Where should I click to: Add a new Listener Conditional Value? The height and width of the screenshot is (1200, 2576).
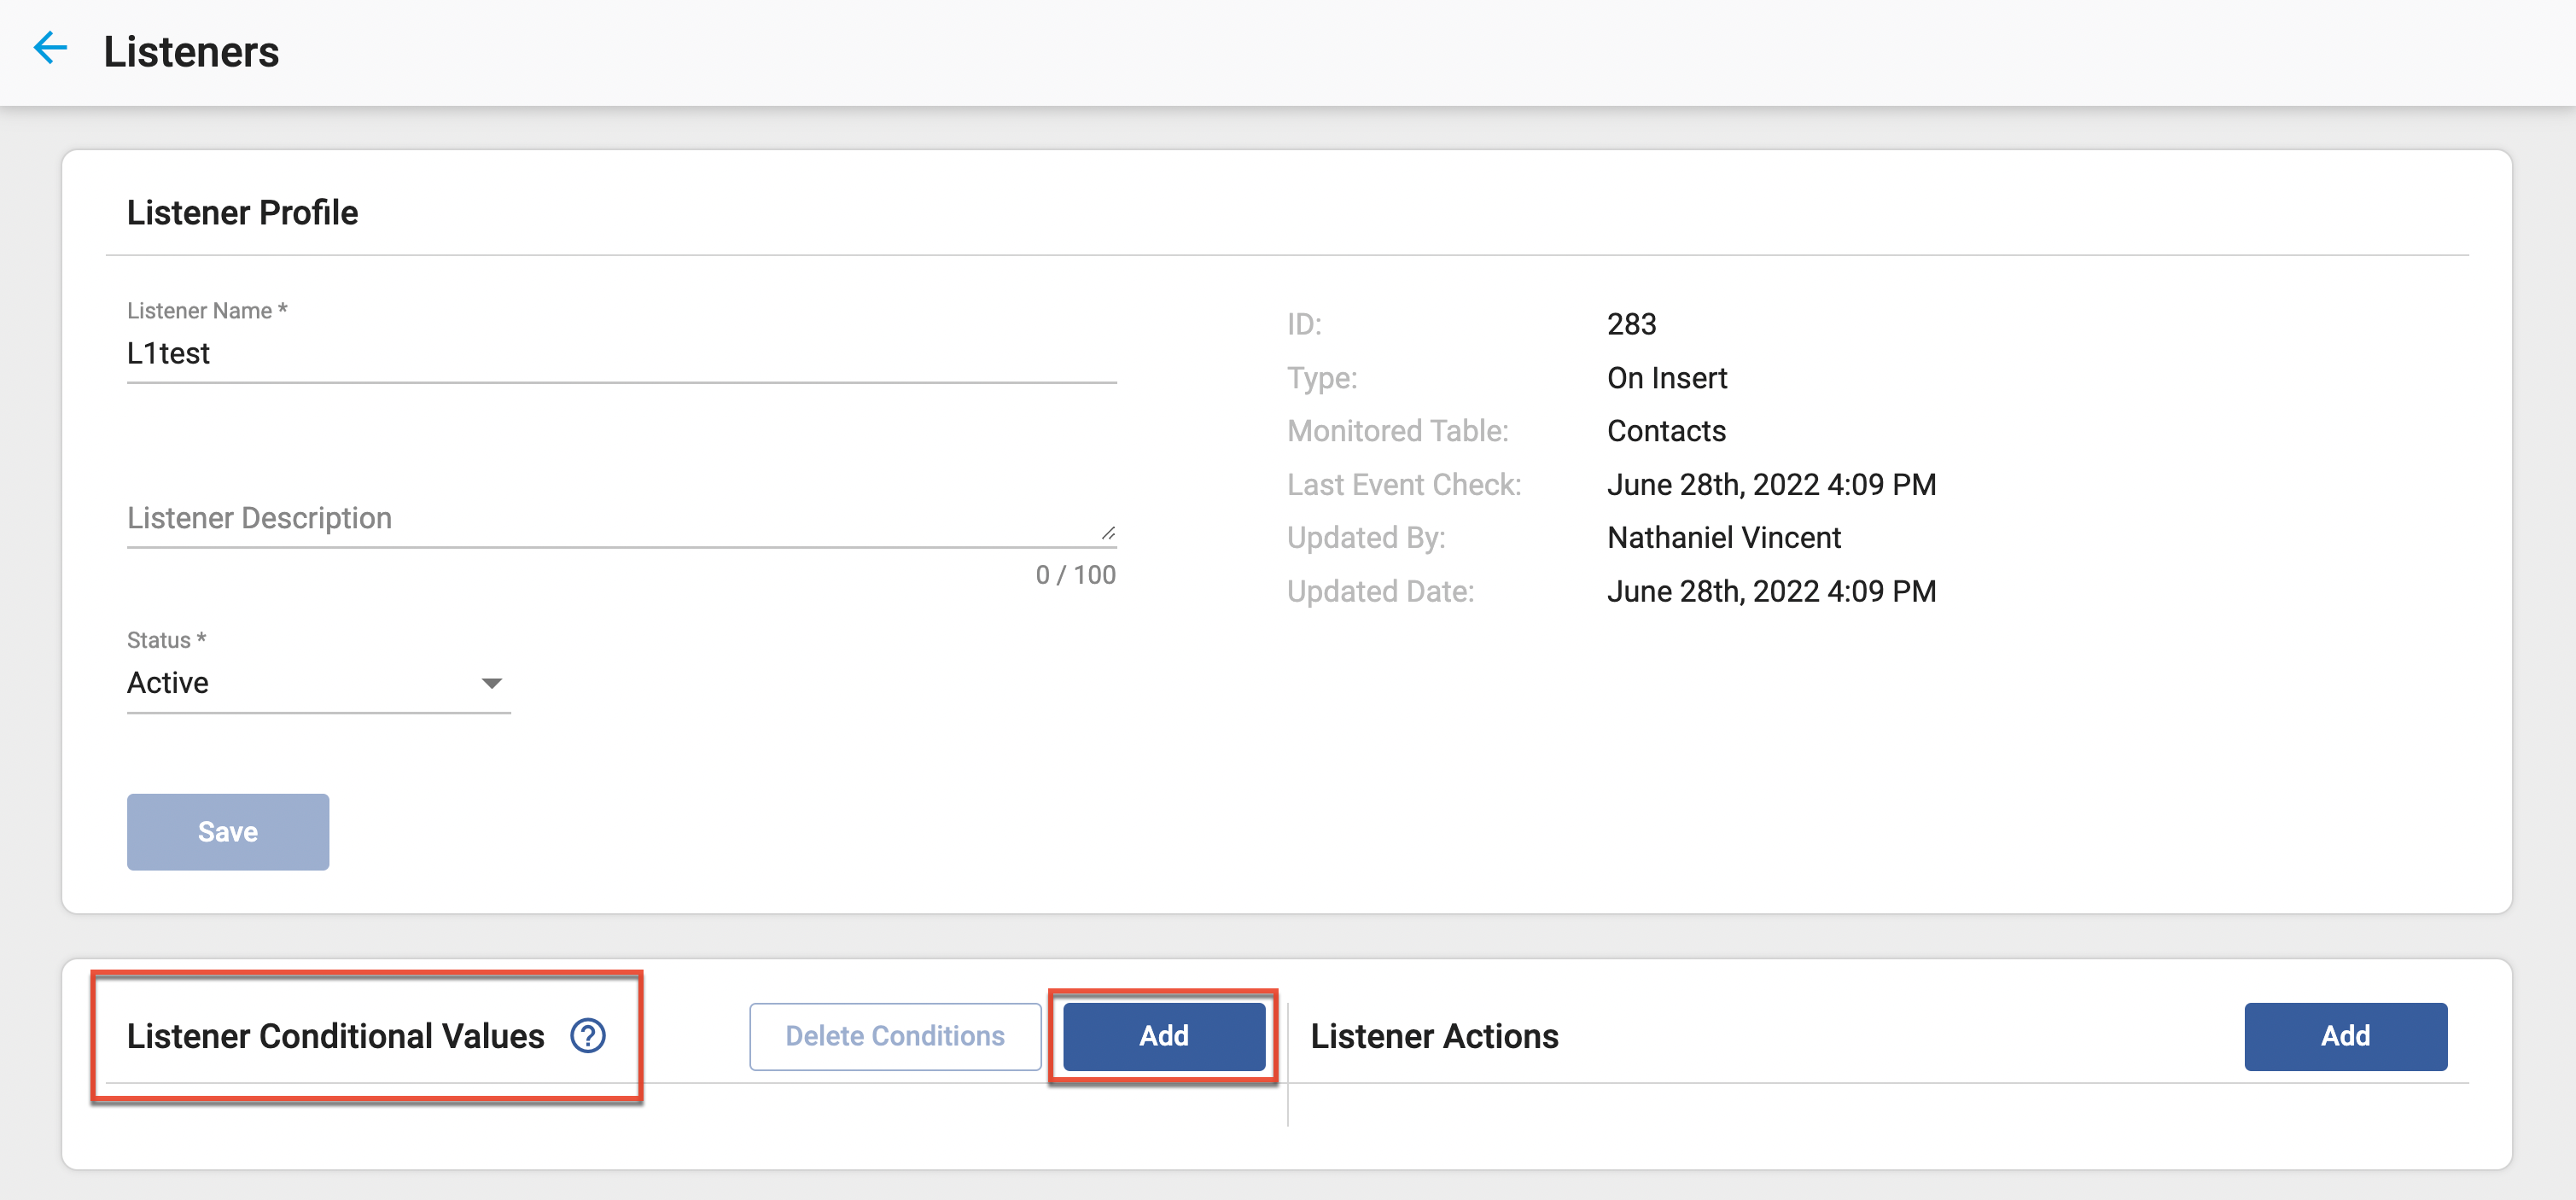pos(1164,1036)
